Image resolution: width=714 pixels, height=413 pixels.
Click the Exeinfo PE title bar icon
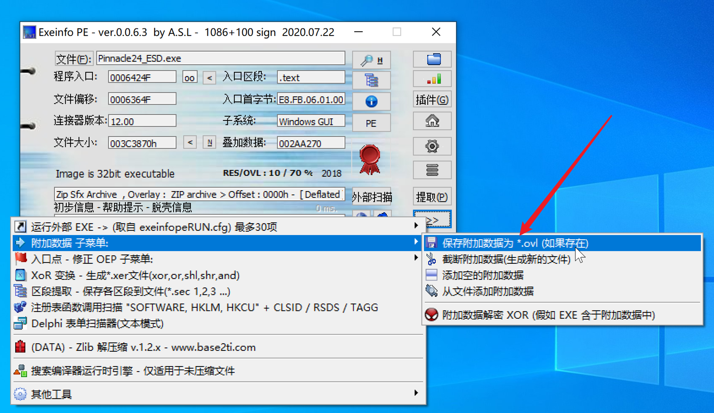[29, 32]
